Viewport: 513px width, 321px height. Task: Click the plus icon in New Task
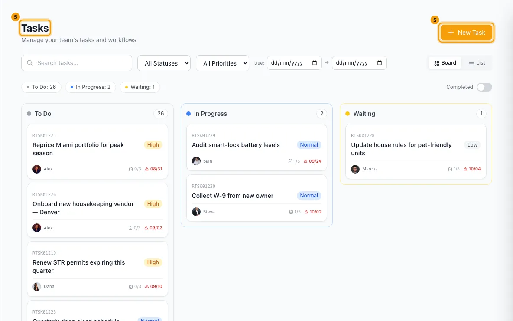451,33
